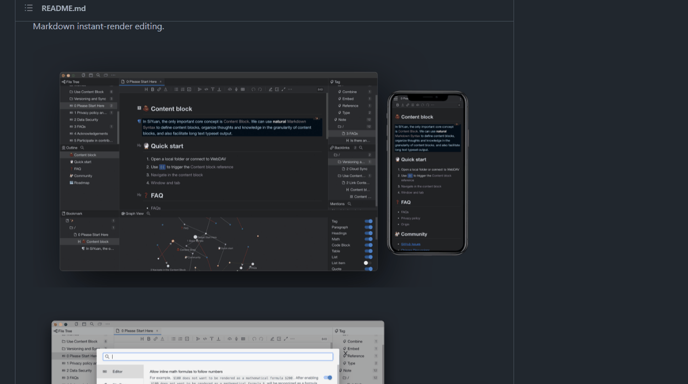Click unordered list icon in dark editor toolbar
This screenshot has height=384, width=688.
coord(176,89)
